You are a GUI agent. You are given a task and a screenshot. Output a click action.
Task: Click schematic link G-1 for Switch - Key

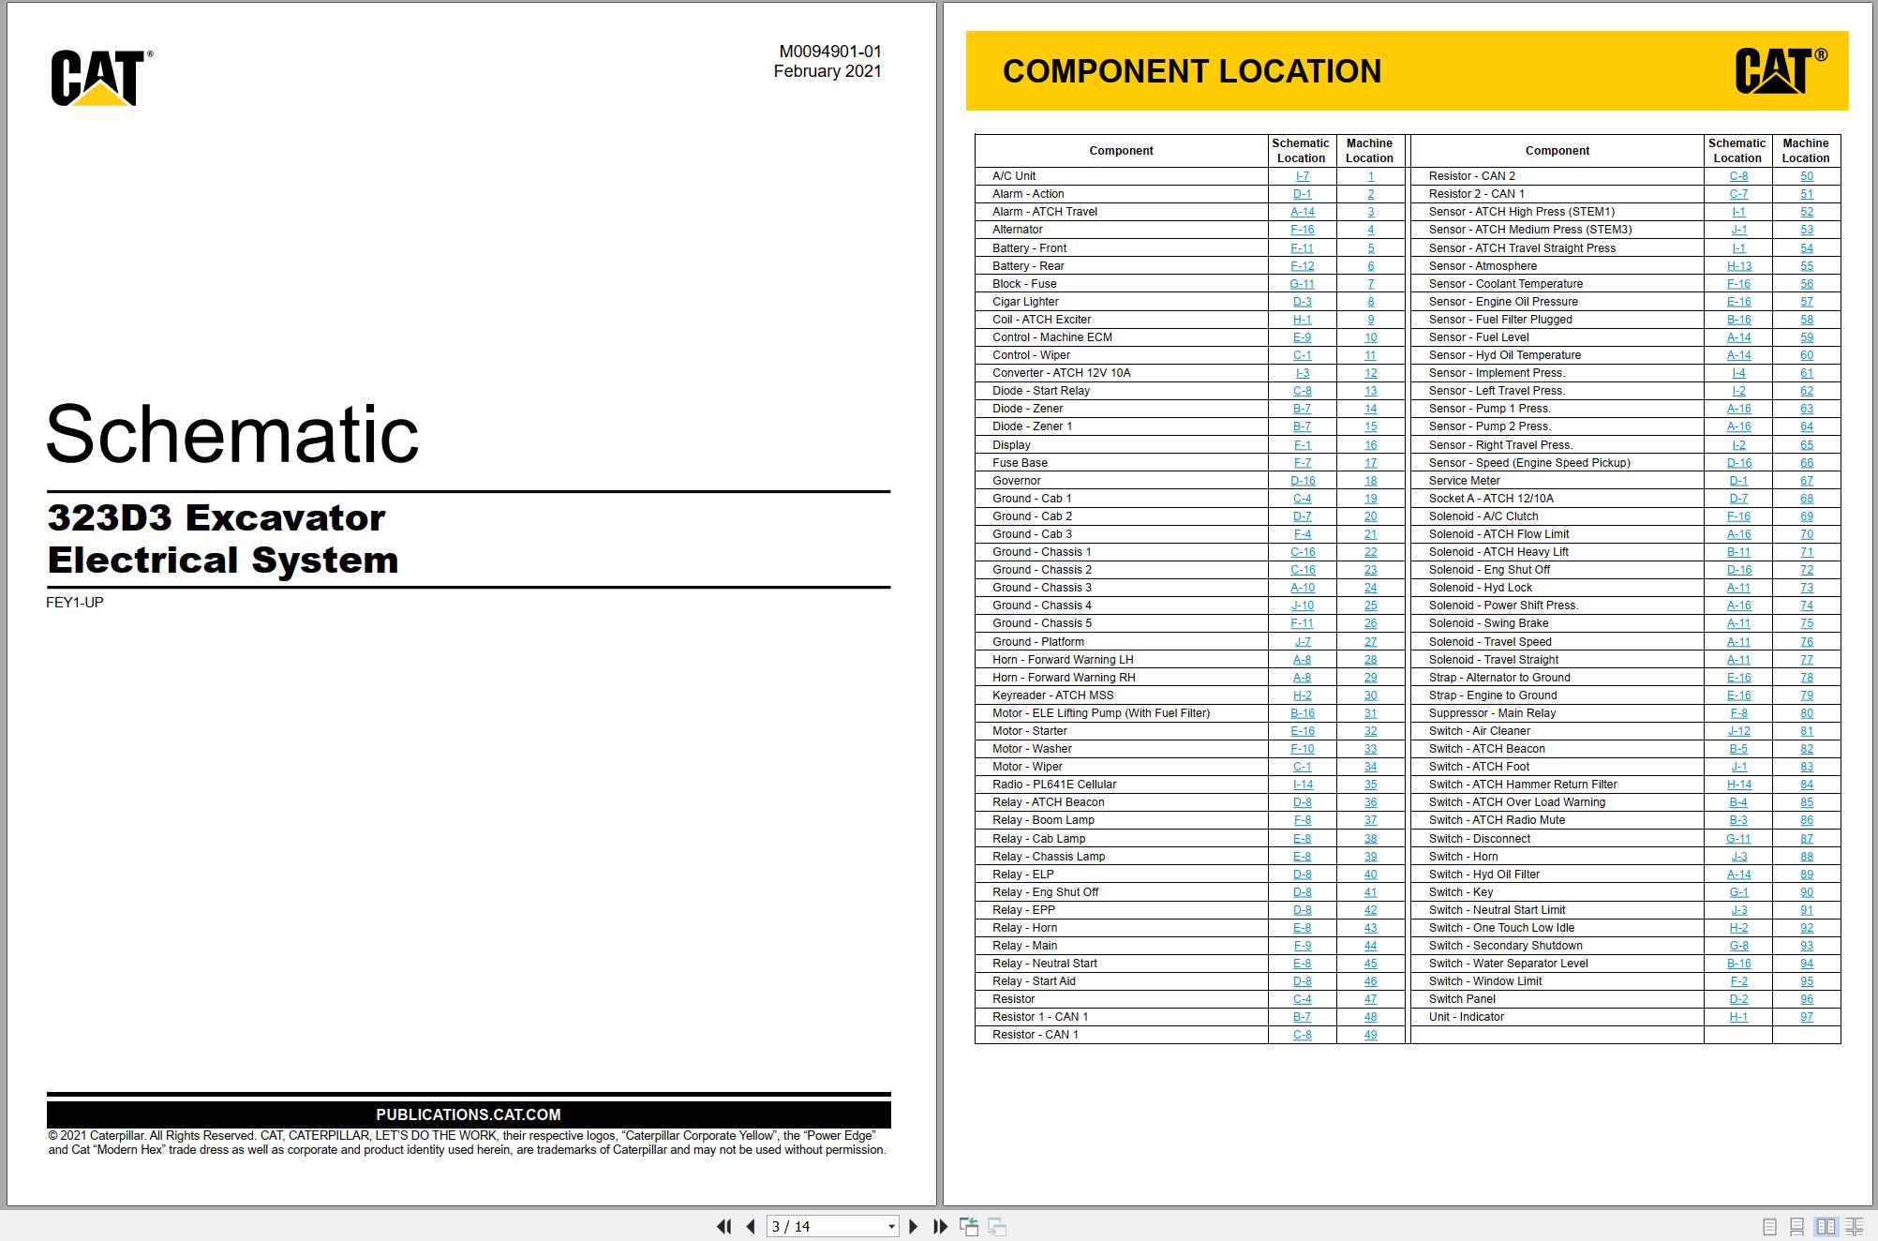tap(1738, 892)
